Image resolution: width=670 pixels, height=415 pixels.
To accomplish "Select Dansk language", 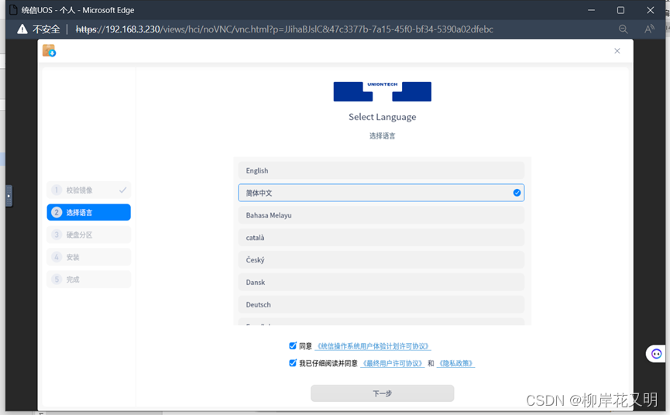I will [381, 283].
